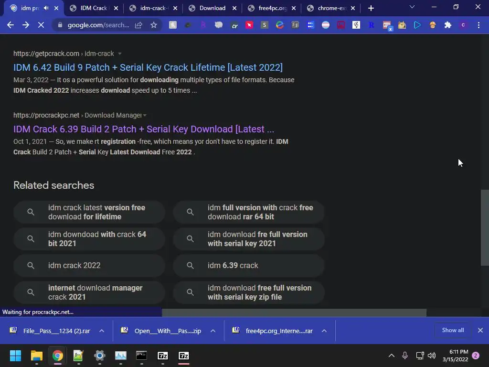This screenshot has height=367, width=489.
Task: Close the downloads bar
Action: tap(480, 330)
